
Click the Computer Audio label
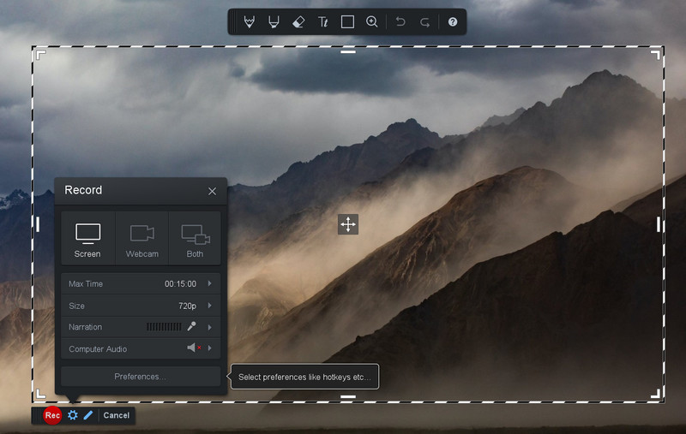(98, 349)
